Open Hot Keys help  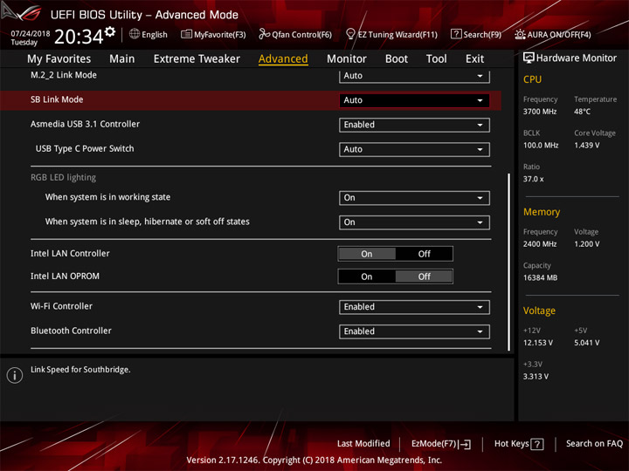519,444
